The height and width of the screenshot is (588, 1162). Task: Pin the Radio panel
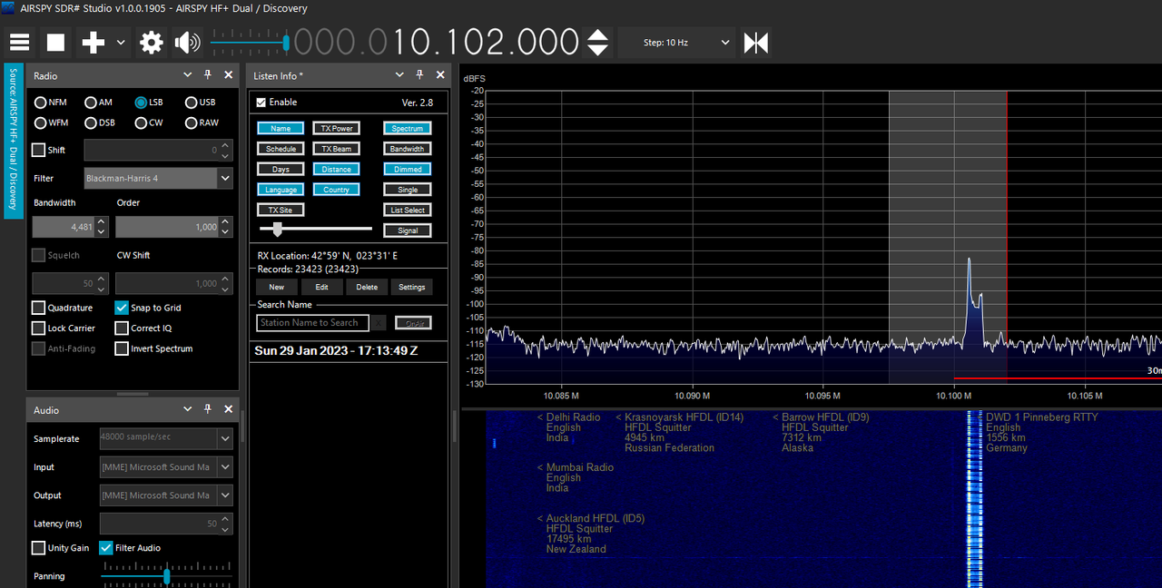click(x=207, y=75)
